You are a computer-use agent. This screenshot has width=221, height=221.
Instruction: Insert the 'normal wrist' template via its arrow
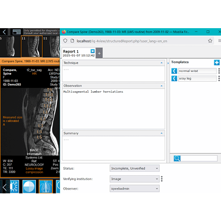[x=174, y=71]
